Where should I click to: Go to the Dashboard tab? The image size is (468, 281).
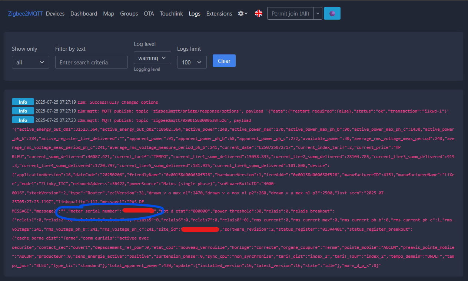84,14
